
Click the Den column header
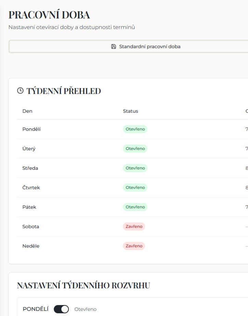27,111
